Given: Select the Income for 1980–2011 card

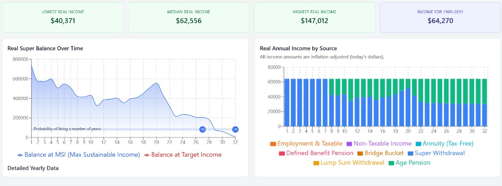Looking at the screenshot, I should pyautogui.click(x=440, y=17).
